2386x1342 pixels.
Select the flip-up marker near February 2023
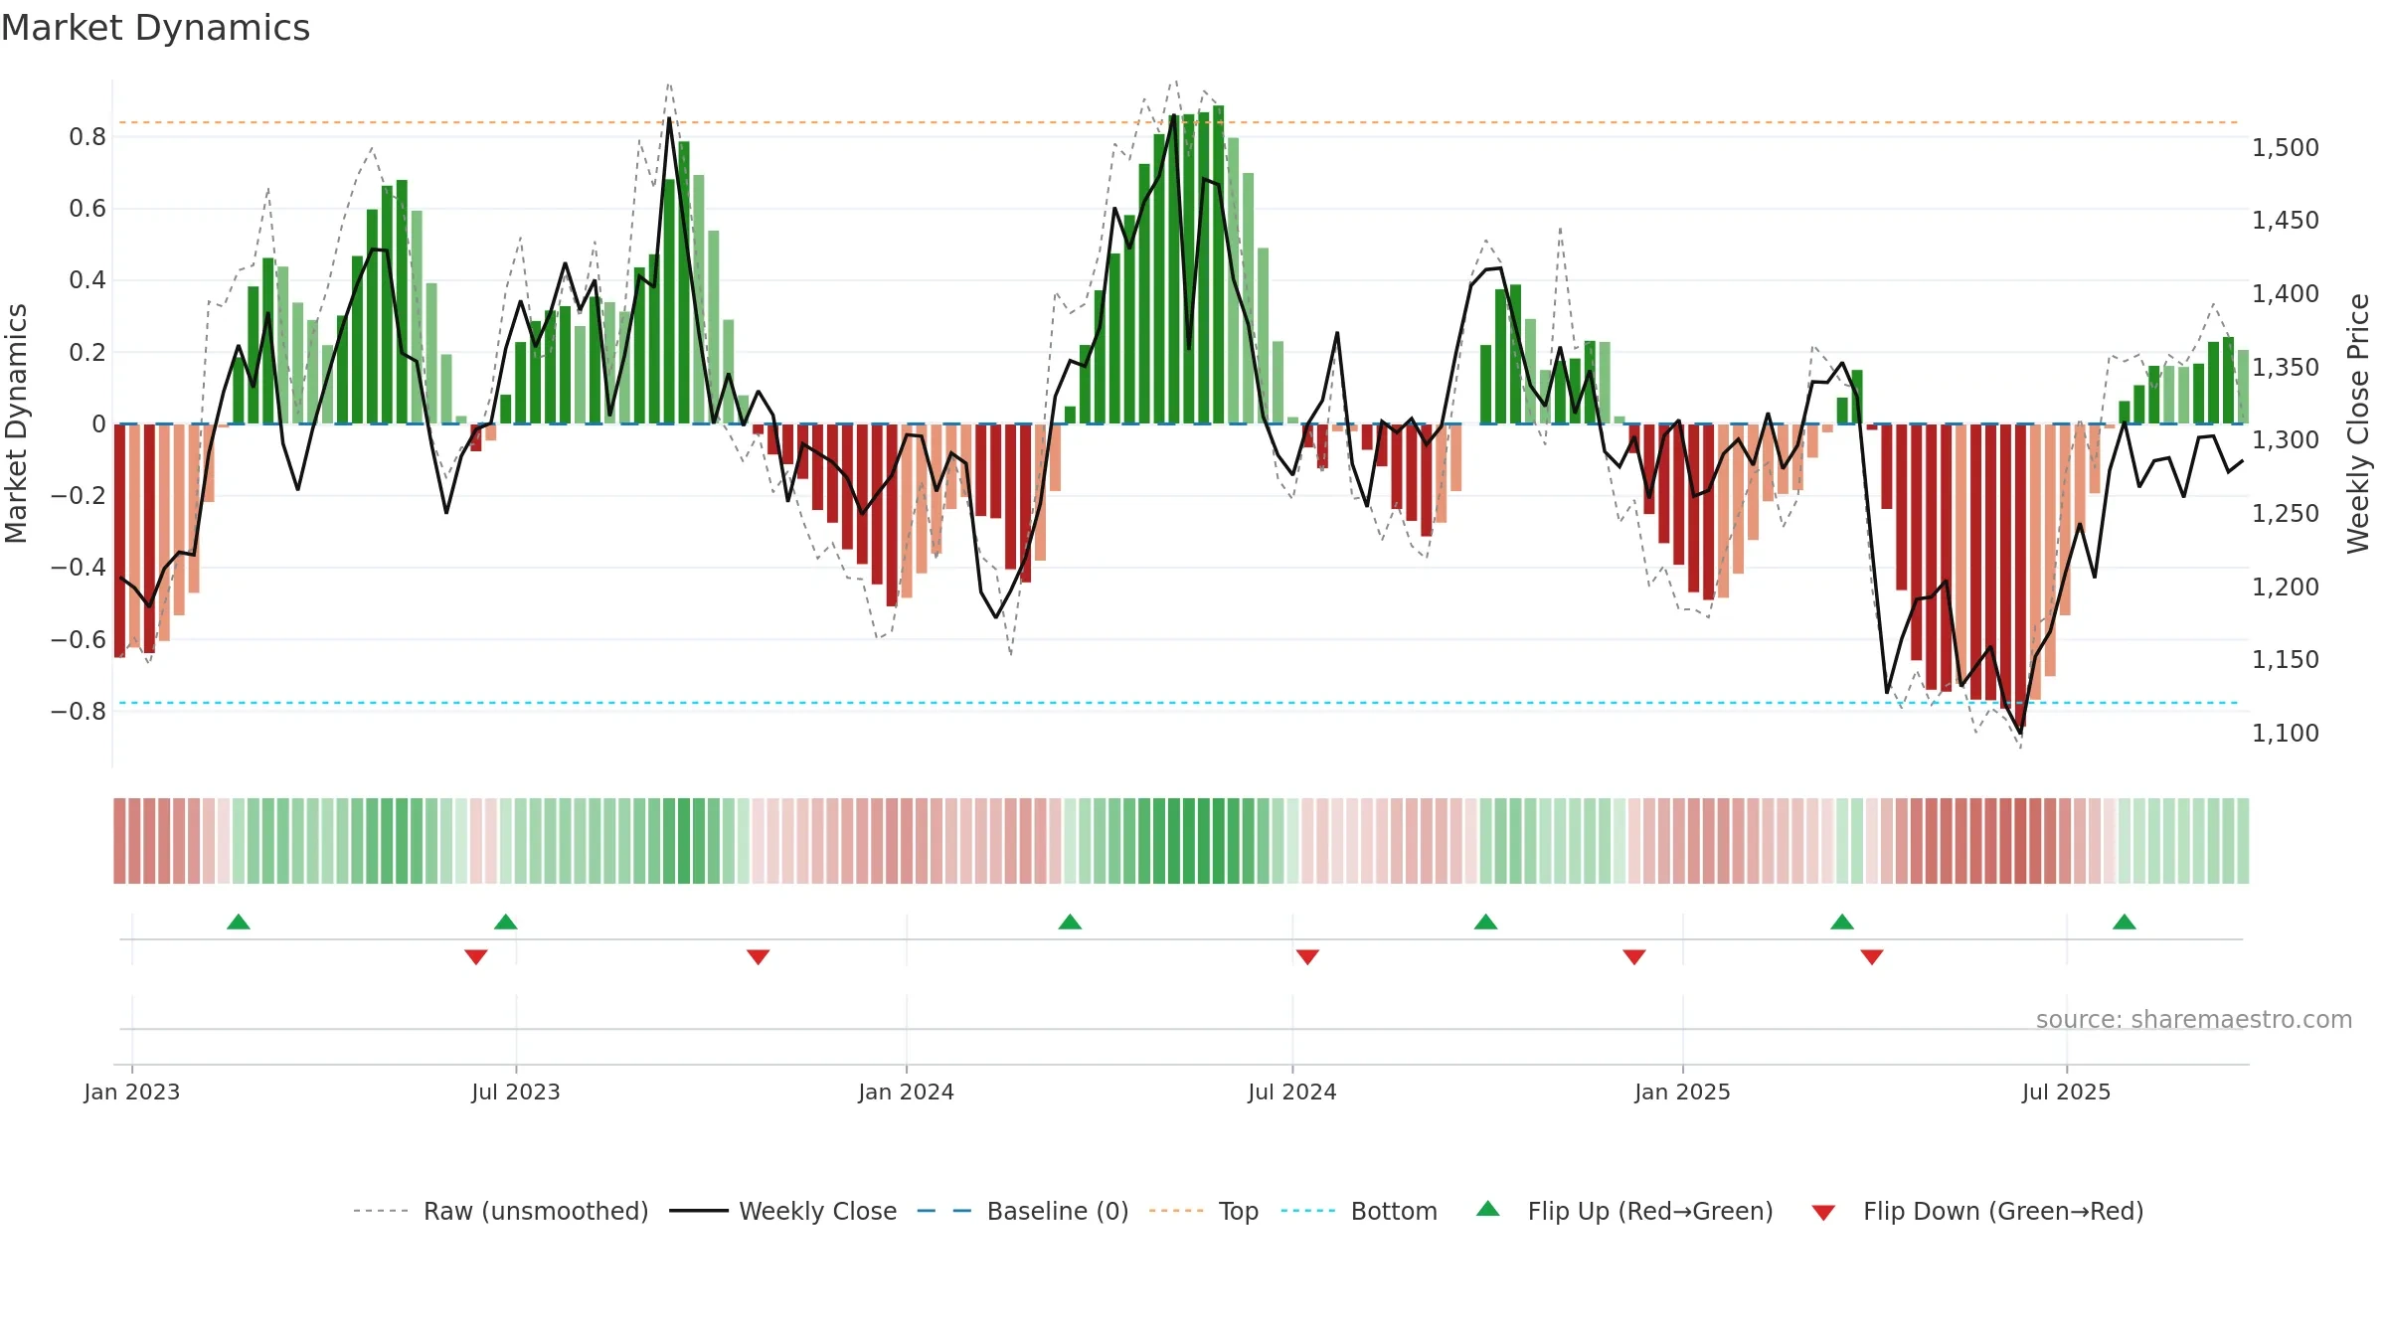coord(239,922)
